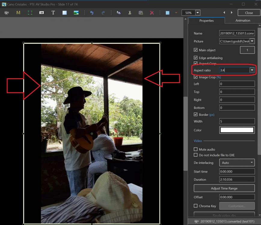The width and height of the screenshot is (261, 225).
Task: Enable the Mute audio checkbox
Action: 196,149
